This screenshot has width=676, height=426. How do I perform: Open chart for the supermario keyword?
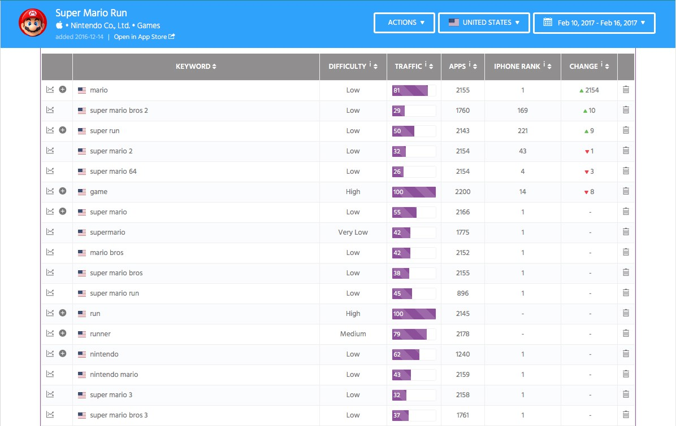(x=50, y=232)
